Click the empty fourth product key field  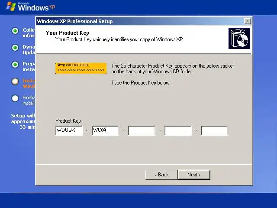tap(178, 130)
